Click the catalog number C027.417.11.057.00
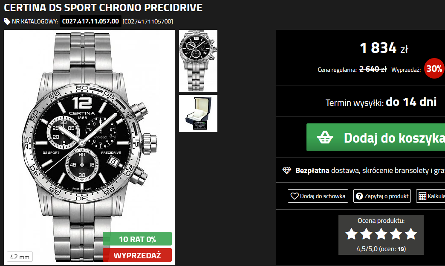 (90, 21)
